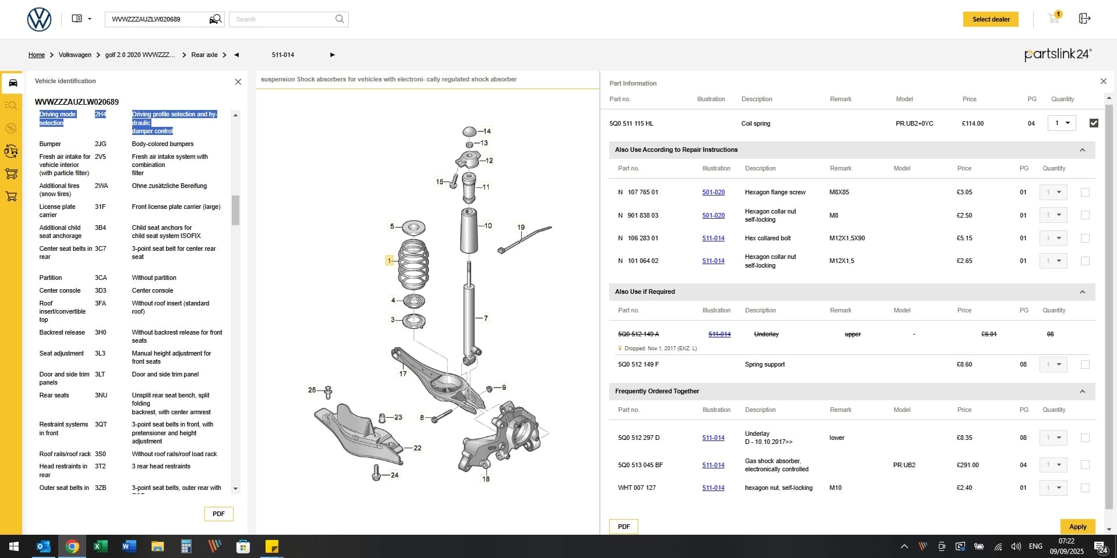Open the search list sidebar icon
The width and height of the screenshot is (1117, 558).
11,105
